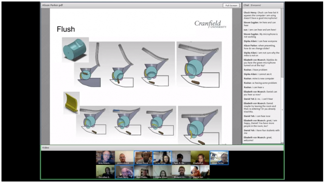The width and height of the screenshot is (325, 183).
Task: Open Dipika Ailani's video feed
Action: pos(162,172)
